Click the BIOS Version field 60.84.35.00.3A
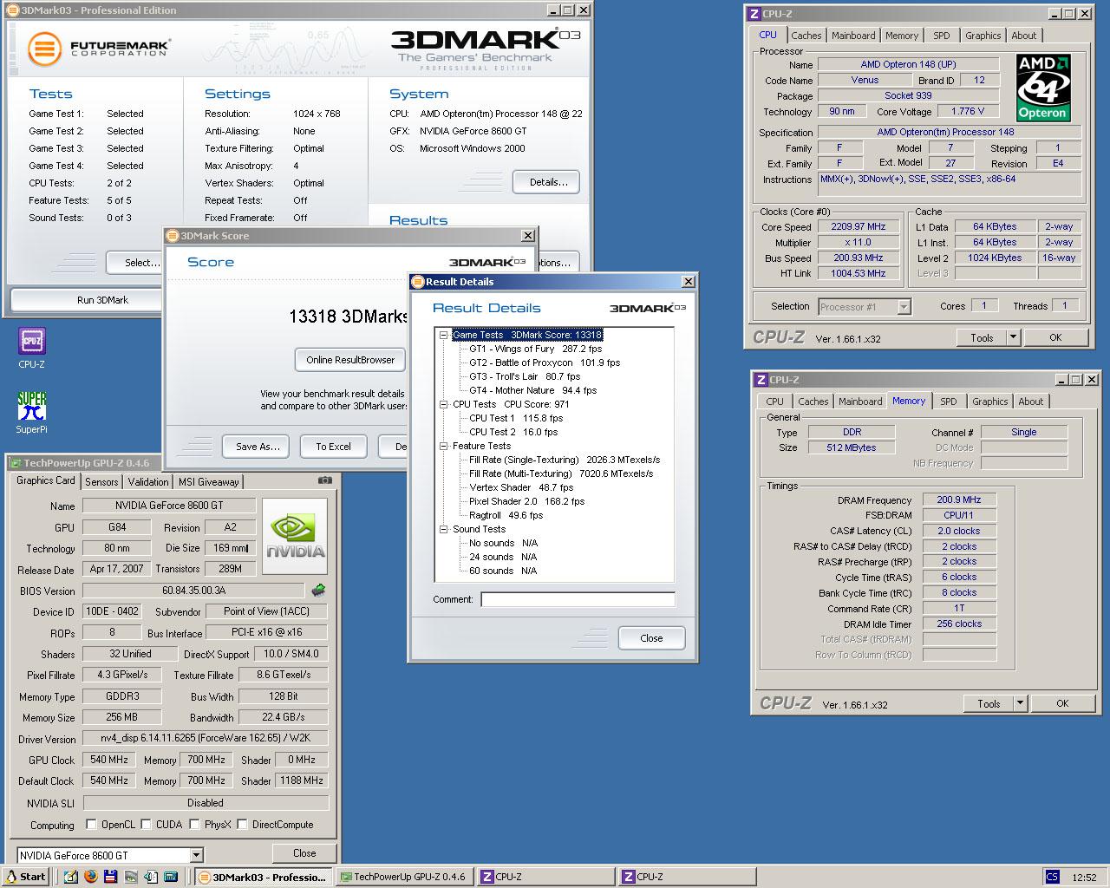This screenshot has width=1110, height=888. coord(193,591)
